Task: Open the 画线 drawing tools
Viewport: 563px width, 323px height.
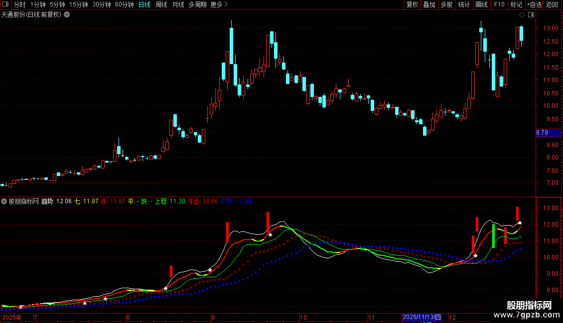Action: (x=481, y=4)
